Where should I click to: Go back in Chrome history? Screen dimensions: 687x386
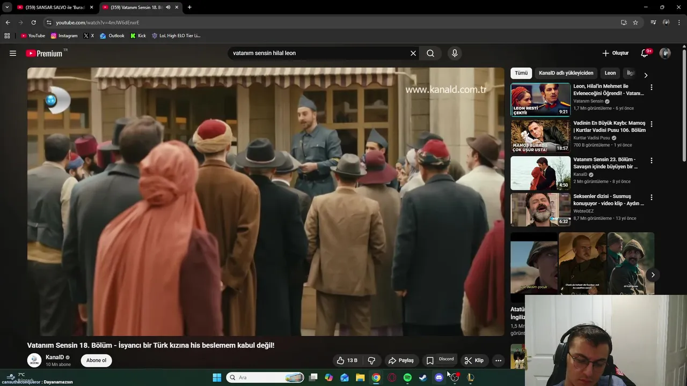tap(8, 23)
